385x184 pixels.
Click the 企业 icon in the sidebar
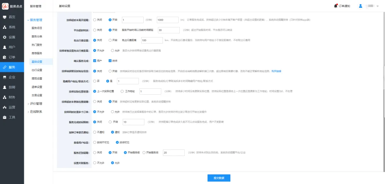coord(5,77)
